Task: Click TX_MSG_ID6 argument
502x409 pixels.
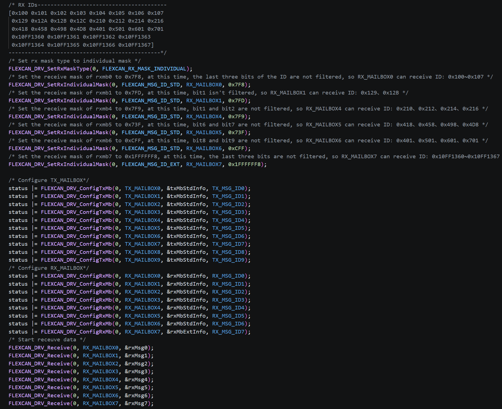Action: click(x=228, y=236)
